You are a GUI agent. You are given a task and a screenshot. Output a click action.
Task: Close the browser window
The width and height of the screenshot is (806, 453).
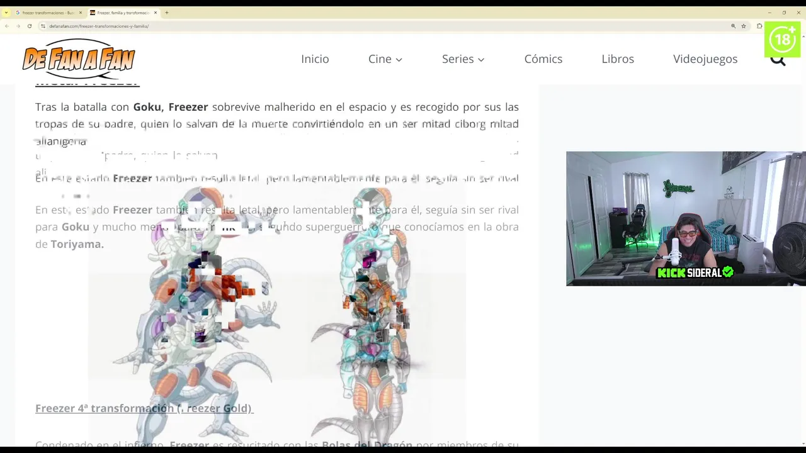[798, 13]
